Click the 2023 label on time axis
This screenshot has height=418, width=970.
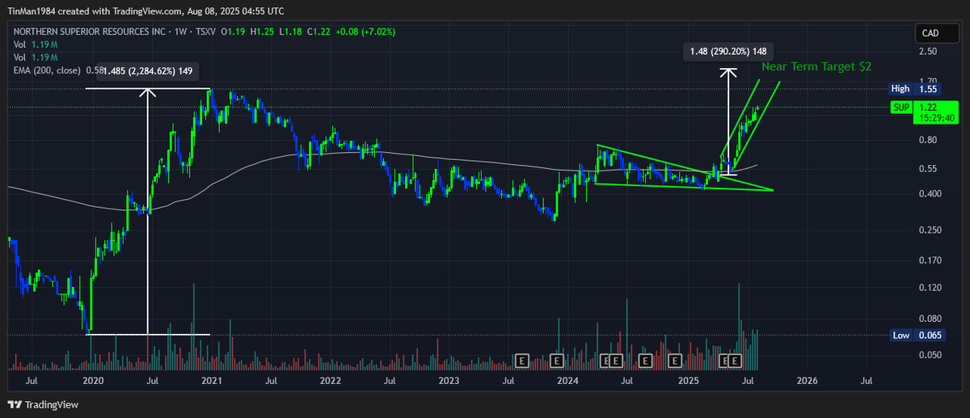[449, 380]
